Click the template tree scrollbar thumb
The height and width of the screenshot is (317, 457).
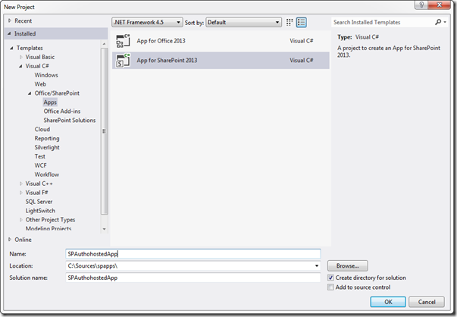click(104, 131)
